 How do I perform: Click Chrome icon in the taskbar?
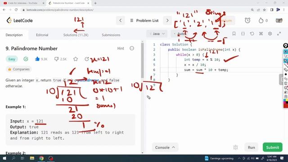[41, 158]
